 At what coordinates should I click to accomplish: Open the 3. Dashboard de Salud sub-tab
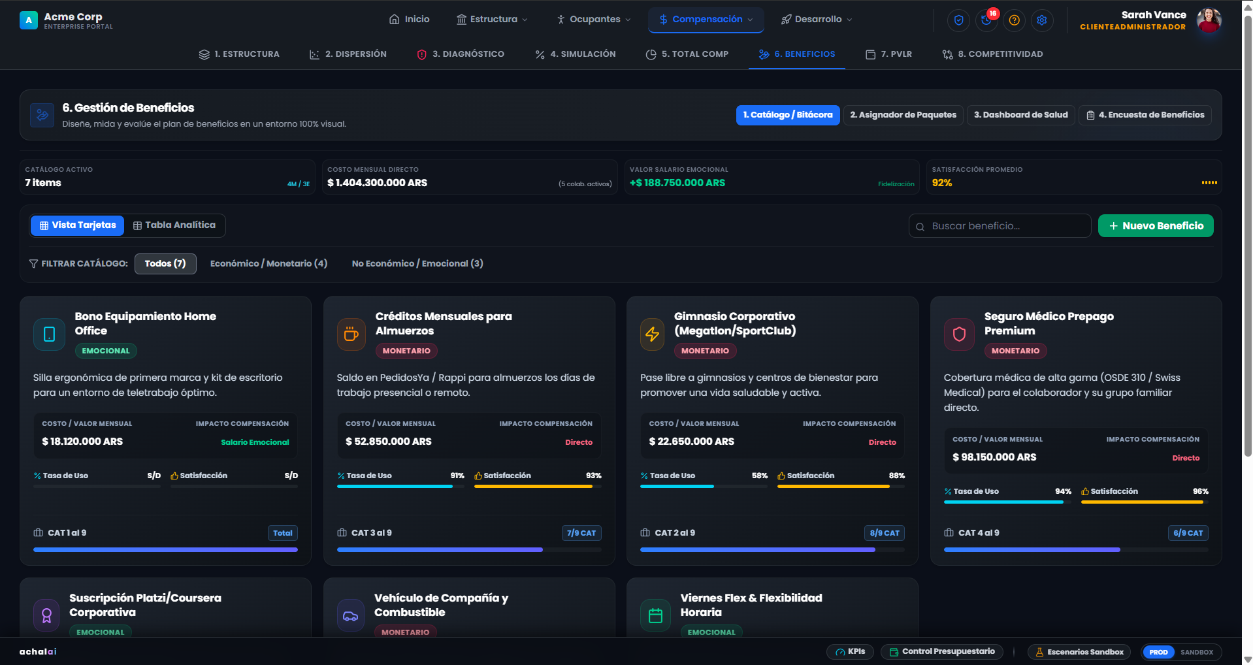[1021, 116]
